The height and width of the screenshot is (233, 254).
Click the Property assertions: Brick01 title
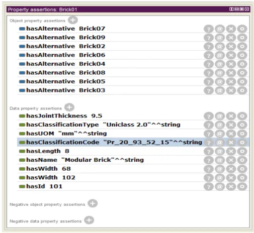coord(42,10)
